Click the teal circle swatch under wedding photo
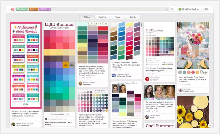220x134 pixels. coord(184,72)
